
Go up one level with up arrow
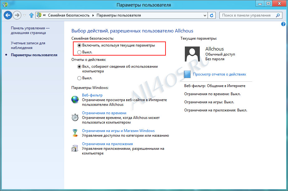(31, 15)
